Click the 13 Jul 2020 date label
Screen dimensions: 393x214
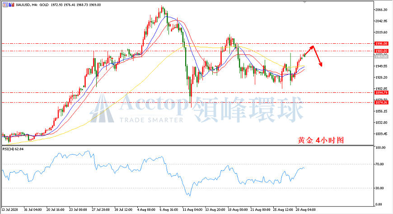pyautogui.click(x=10, y=209)
